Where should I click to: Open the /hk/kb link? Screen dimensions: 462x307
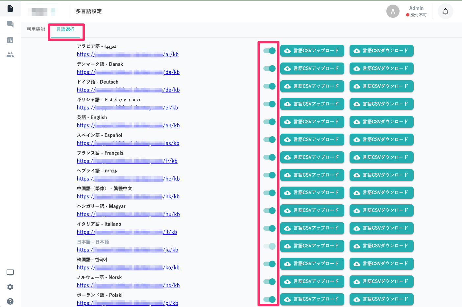(128, 197)
